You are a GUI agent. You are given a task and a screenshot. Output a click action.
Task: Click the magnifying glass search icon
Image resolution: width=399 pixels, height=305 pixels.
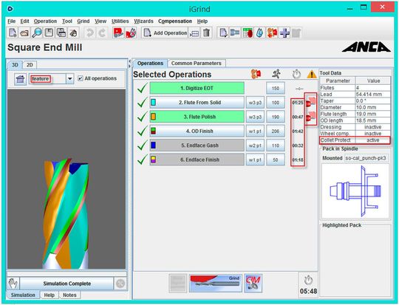coord(37,33)
